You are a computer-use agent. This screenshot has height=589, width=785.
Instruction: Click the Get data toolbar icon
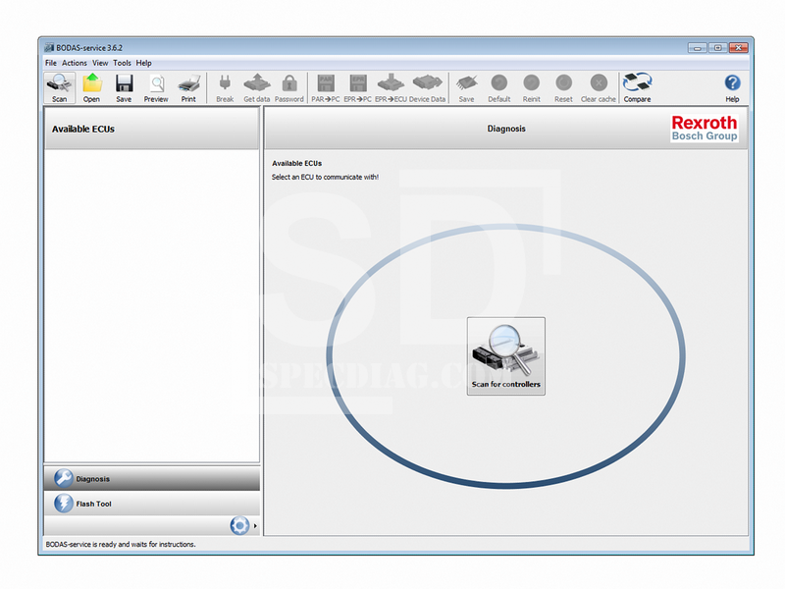coord(257,87)
